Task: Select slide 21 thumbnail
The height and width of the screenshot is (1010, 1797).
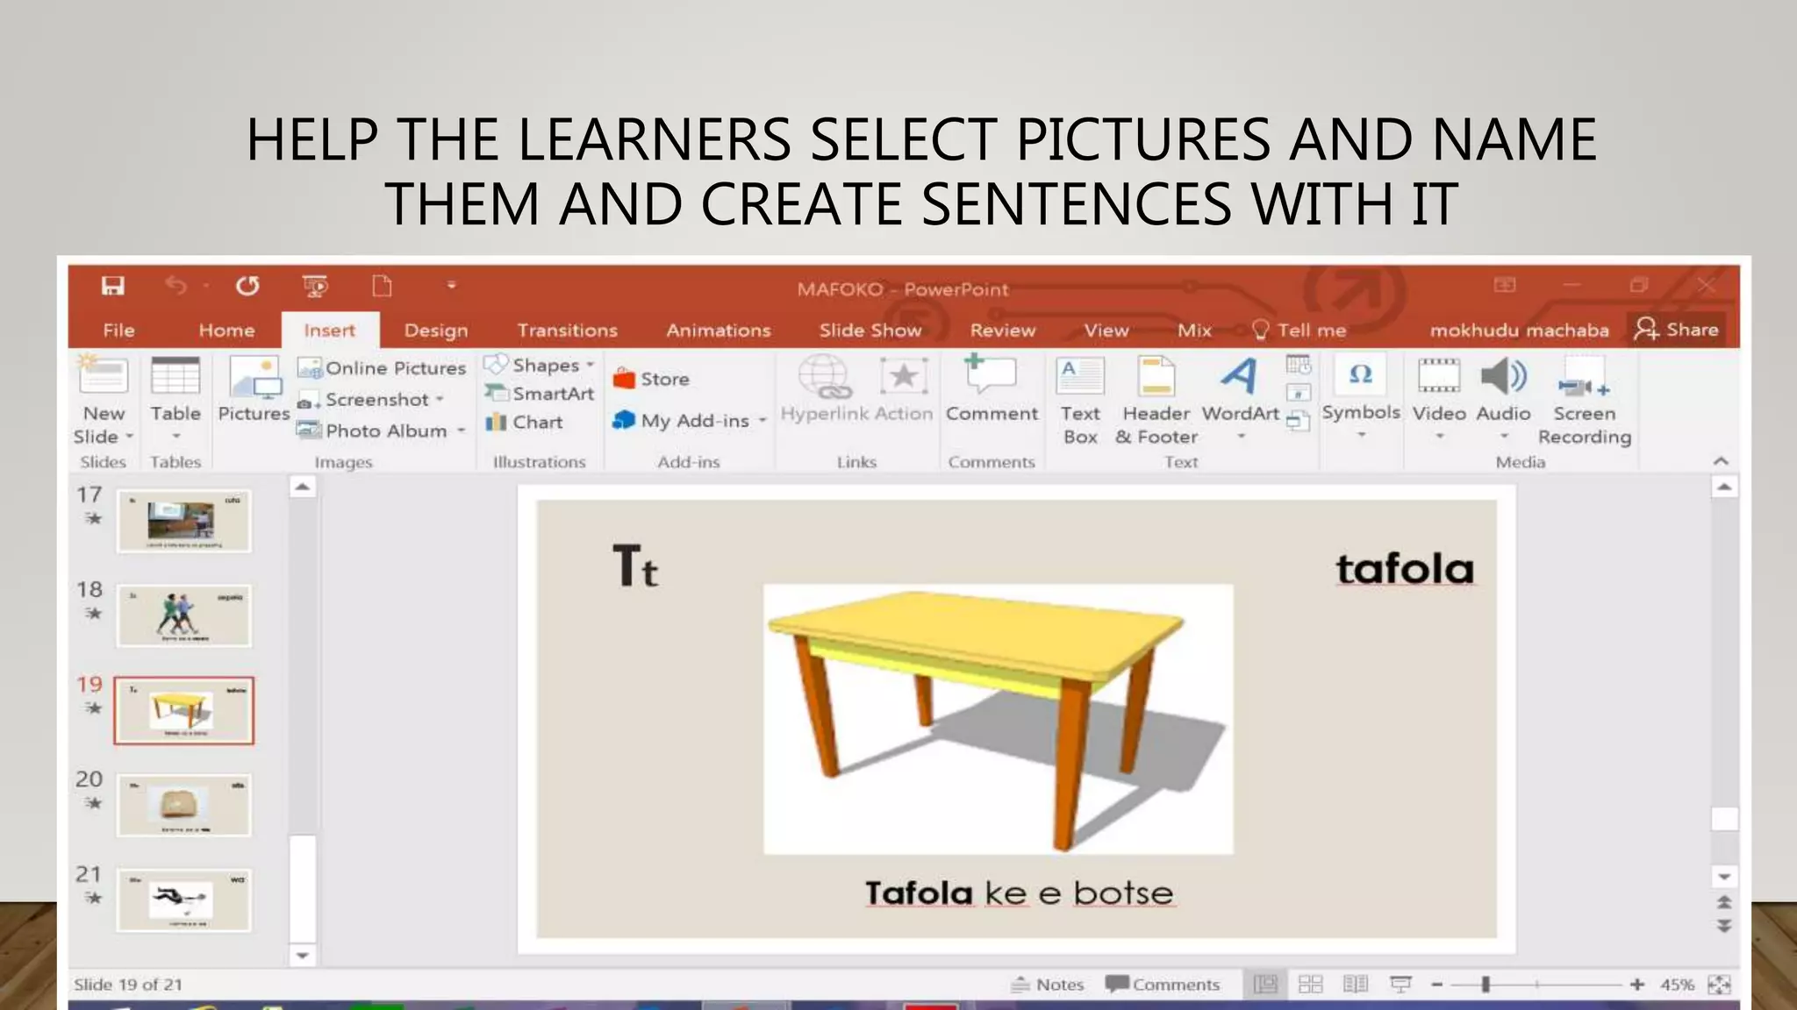Action: tap(183, 900)
